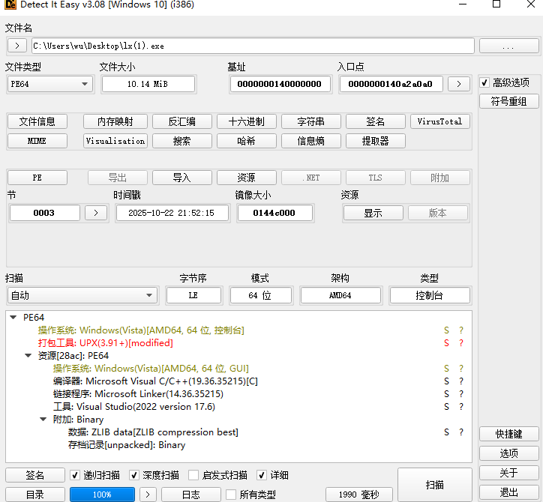Click the S marker on UPX packer row
The height and width of the screenshot is (502, 543).
446,343
